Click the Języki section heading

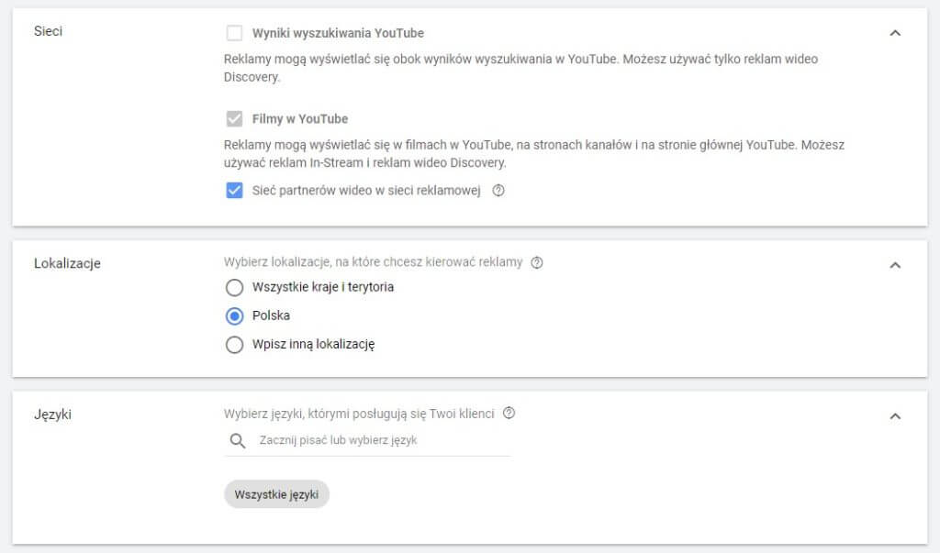(x=52, y=415)
